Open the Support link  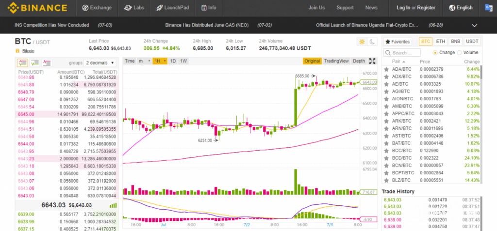345,8
